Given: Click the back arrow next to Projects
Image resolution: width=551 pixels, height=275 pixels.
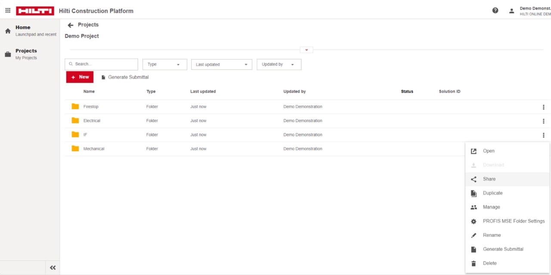Looking at the screenshot, I should [70, 25].
